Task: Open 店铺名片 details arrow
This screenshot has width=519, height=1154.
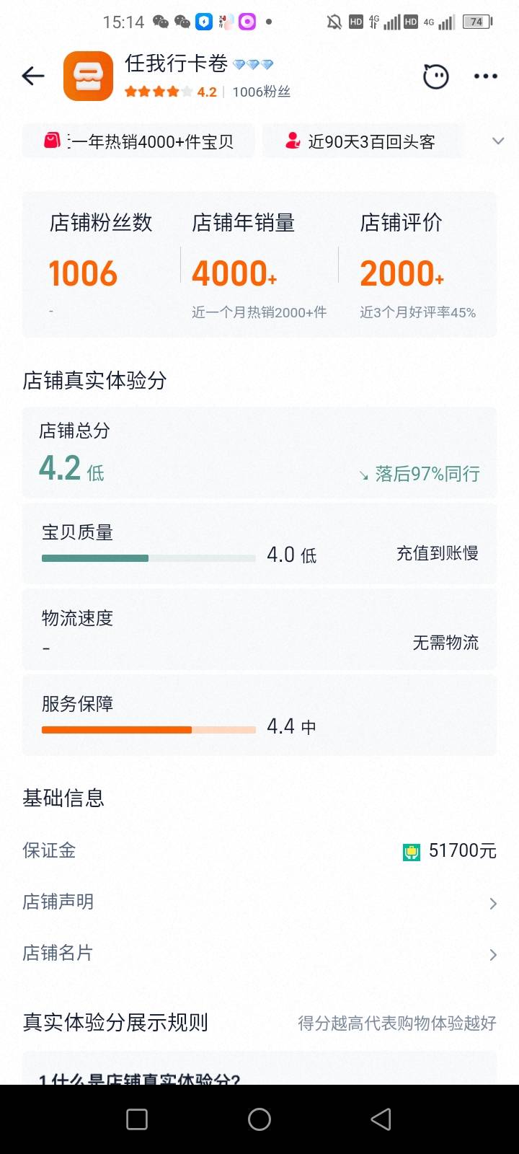Action: 493,954
